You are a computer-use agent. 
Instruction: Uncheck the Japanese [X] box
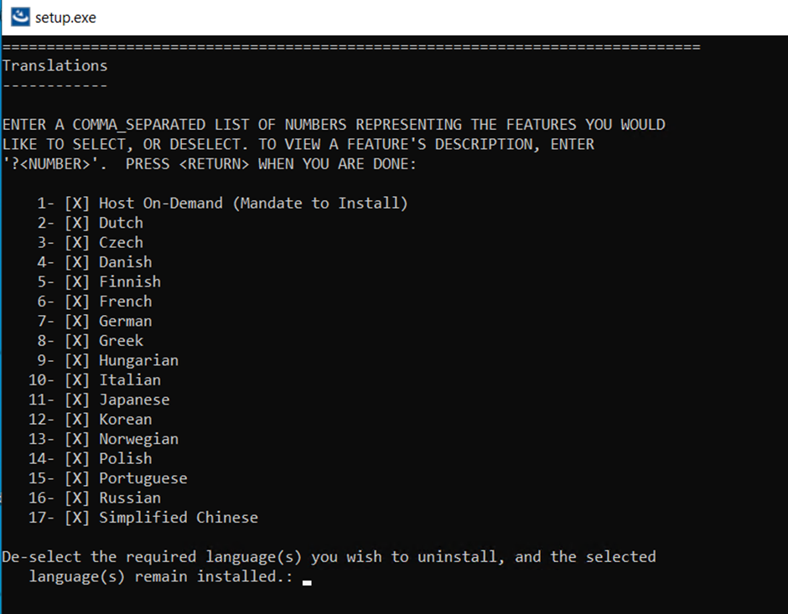pyautogui.click(x=77, y=400)
